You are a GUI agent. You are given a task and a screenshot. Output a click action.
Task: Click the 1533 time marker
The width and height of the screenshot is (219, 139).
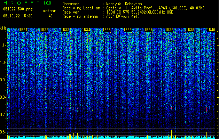pos(65,30)
